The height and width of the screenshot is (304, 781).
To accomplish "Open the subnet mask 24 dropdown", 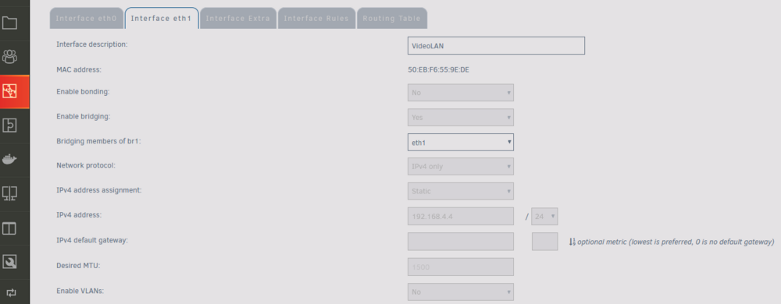I will pos(545,217).
